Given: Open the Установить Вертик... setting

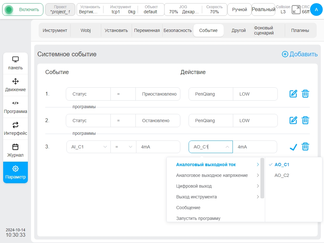Looking at the screenshot, I should pos(90,9).
